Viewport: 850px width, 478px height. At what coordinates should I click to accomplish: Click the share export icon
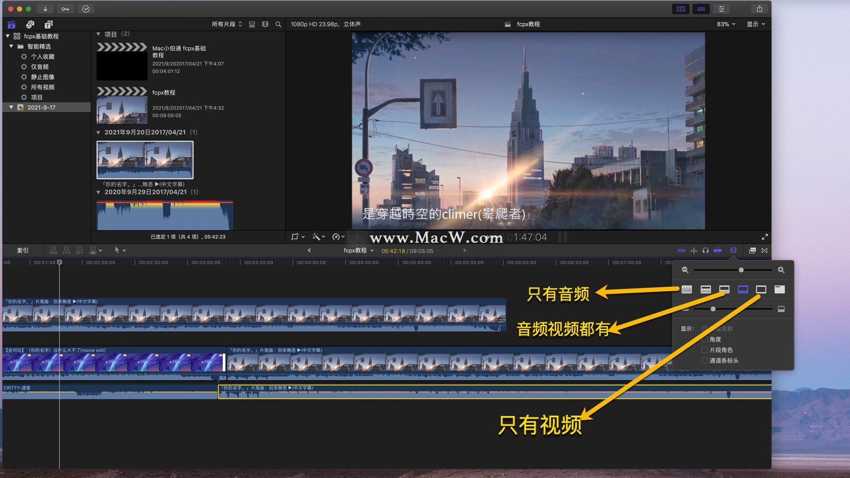[x=759, y=9]
